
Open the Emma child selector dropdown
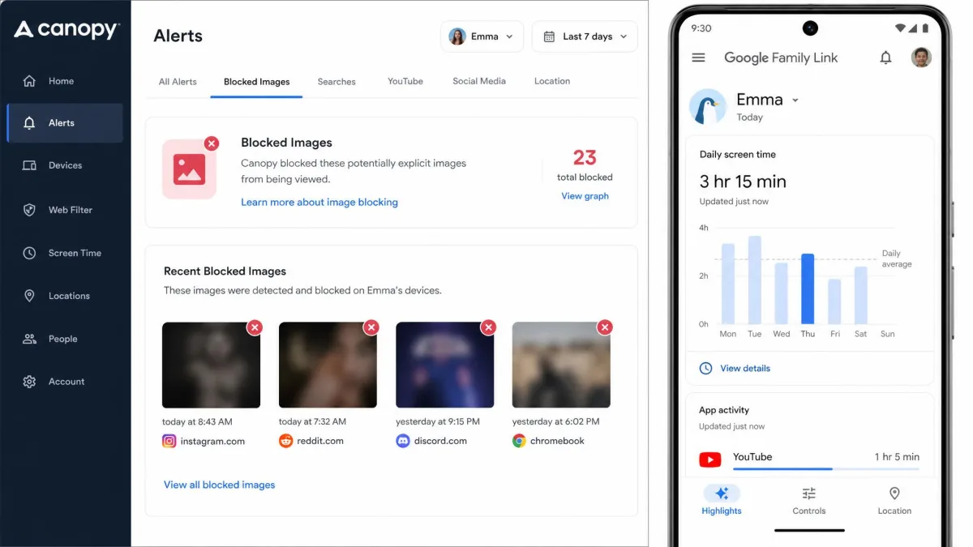point(482,36)
